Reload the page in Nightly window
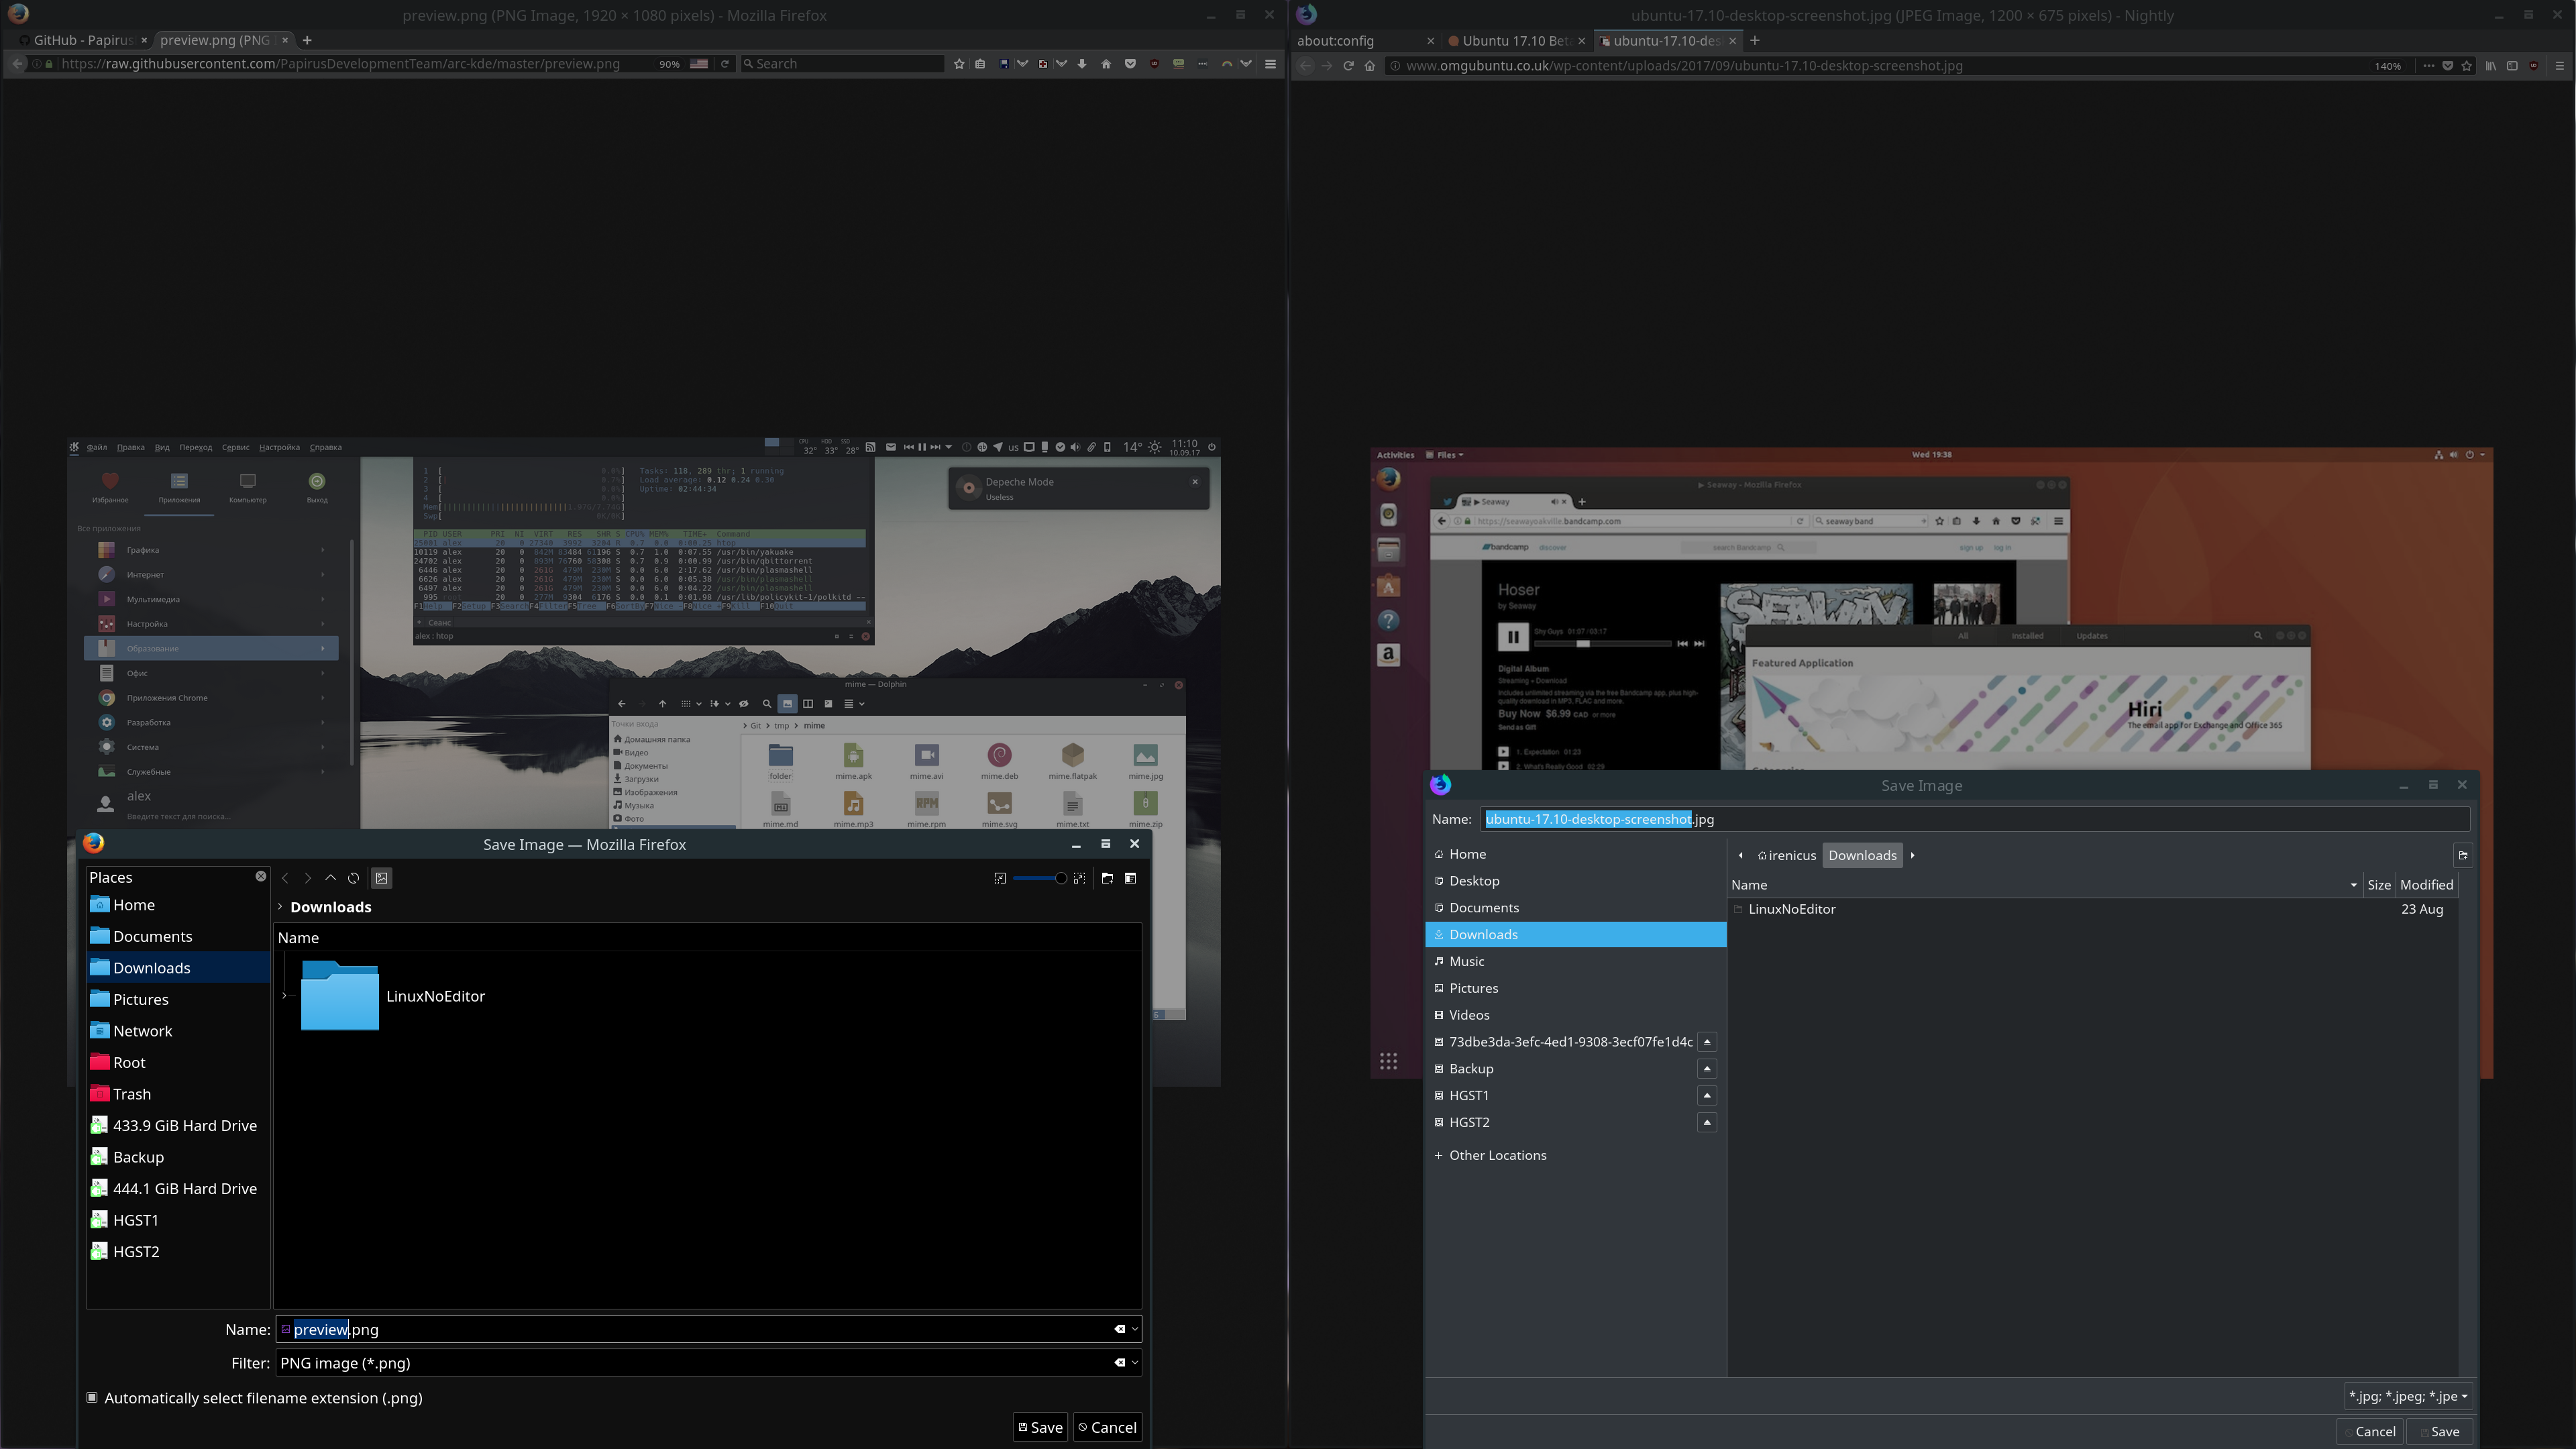The image size is (2576, 1449). click(x=1348, y=66)
